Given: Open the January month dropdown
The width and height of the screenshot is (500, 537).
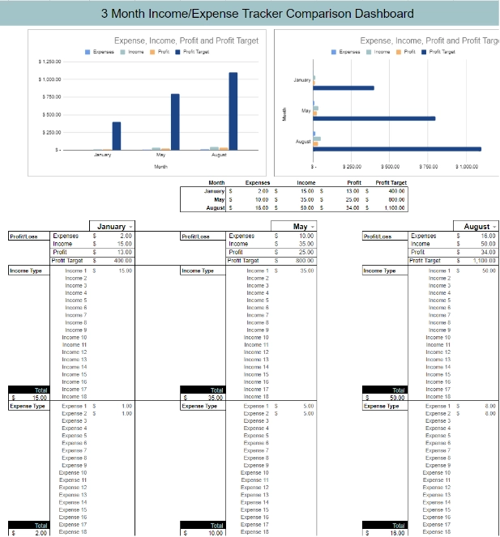Looking at the screenshot, I should click(131, 227).
